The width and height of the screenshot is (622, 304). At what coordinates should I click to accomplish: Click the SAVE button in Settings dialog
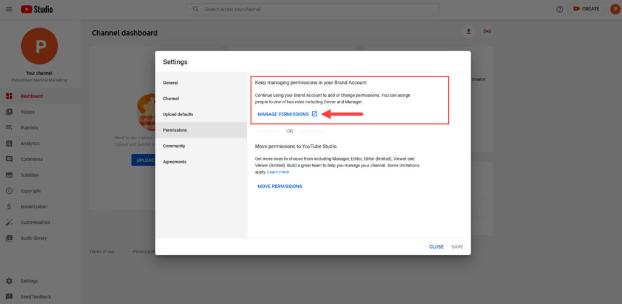click(x=457, y=247)
